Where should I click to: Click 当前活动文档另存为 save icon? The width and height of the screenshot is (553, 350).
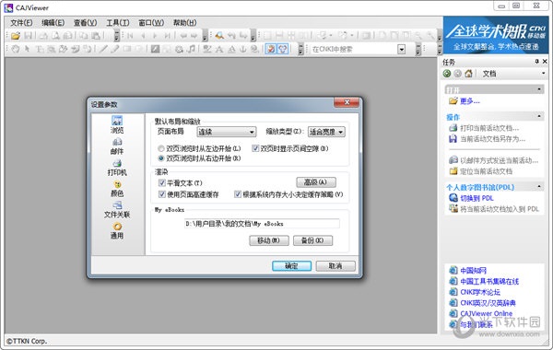click(x=453, y=139)
